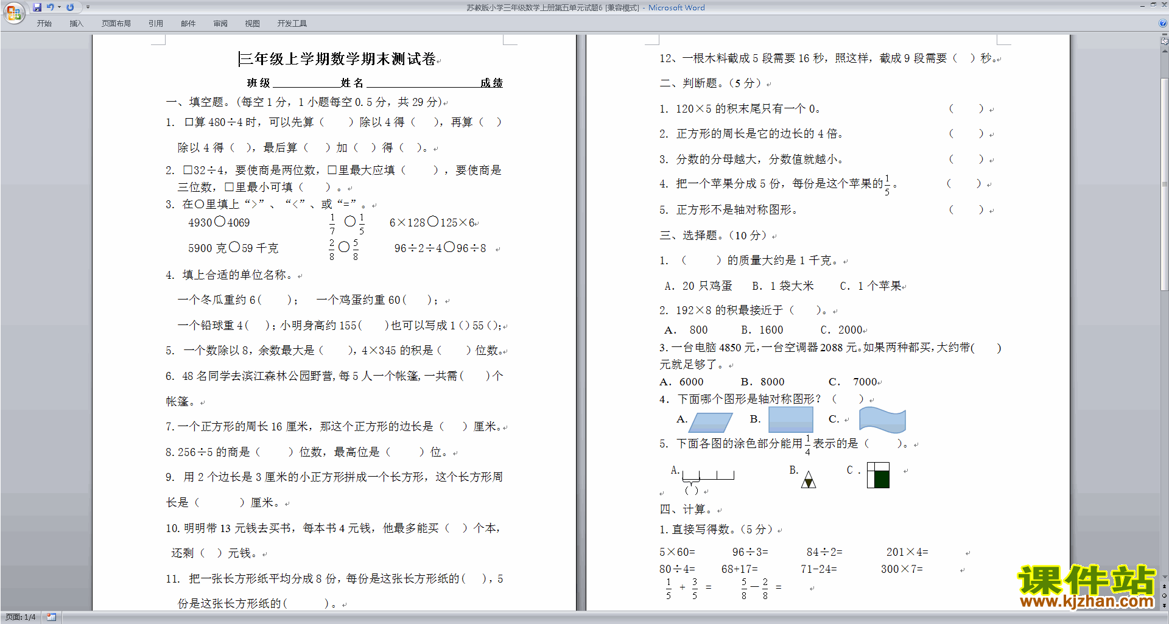Open the Customize Quick Access Toolbar dropdown
The height and width of the screenshot is (624, 1169).
88,7
